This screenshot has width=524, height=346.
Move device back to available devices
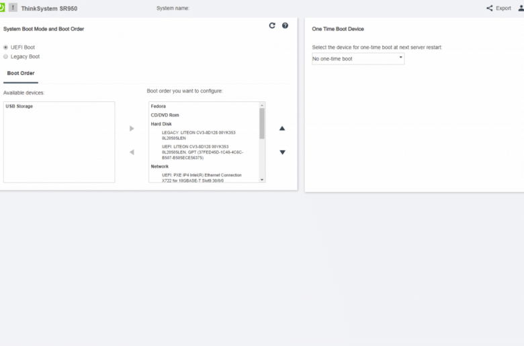[132, 152]
